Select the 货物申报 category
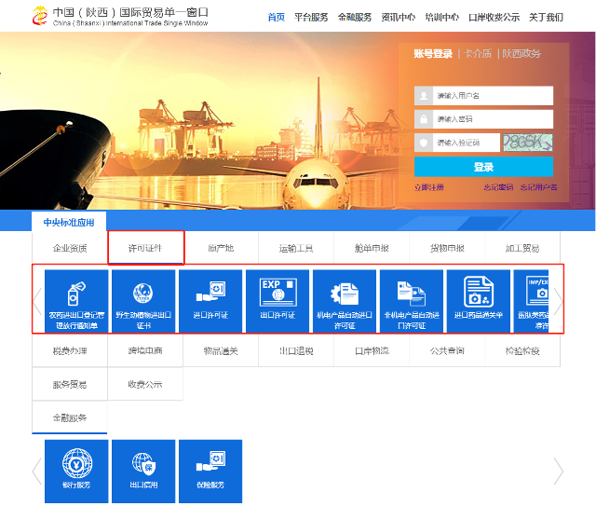Image resolution: width=596 pixels, height=506 pixels. [447, 248]
